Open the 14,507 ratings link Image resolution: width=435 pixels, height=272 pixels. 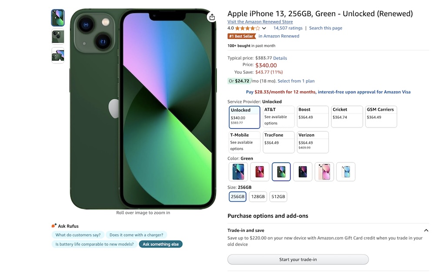pyautogui.click(x=288, y=28)
